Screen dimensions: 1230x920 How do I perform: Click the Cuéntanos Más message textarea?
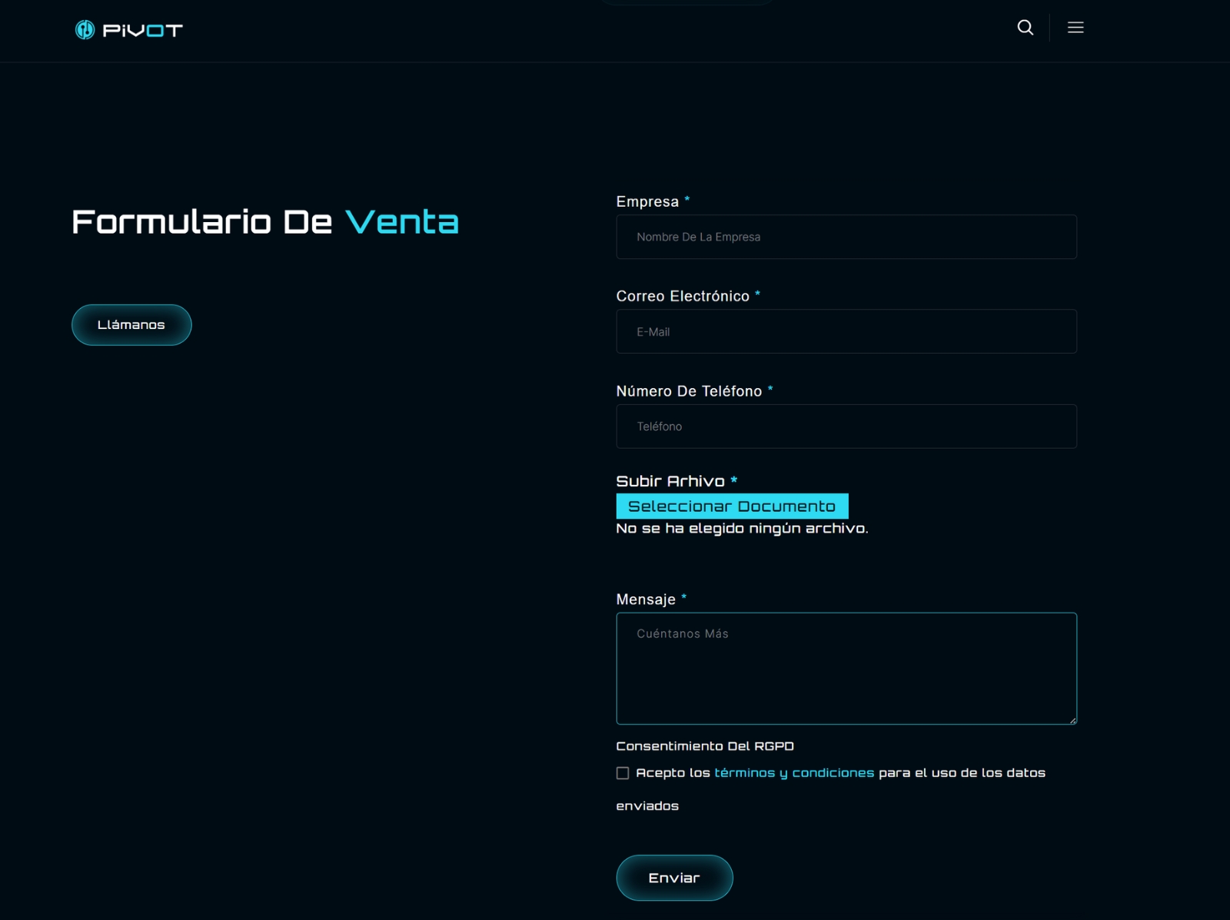(846, 668)
